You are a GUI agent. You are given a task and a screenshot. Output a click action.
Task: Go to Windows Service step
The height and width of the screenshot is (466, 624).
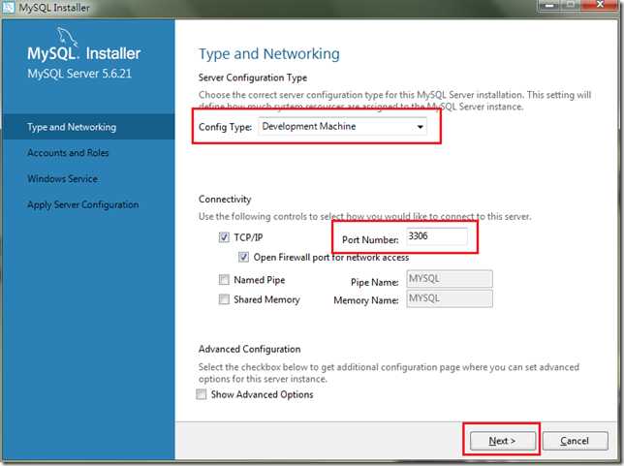pyautogui.click(x=62, y=178)
